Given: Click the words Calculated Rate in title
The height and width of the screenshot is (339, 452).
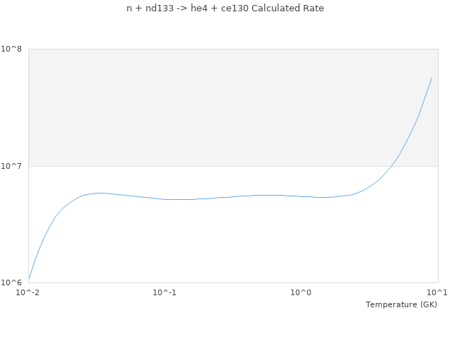Looking at the screenshot, I should click(291, 8).
